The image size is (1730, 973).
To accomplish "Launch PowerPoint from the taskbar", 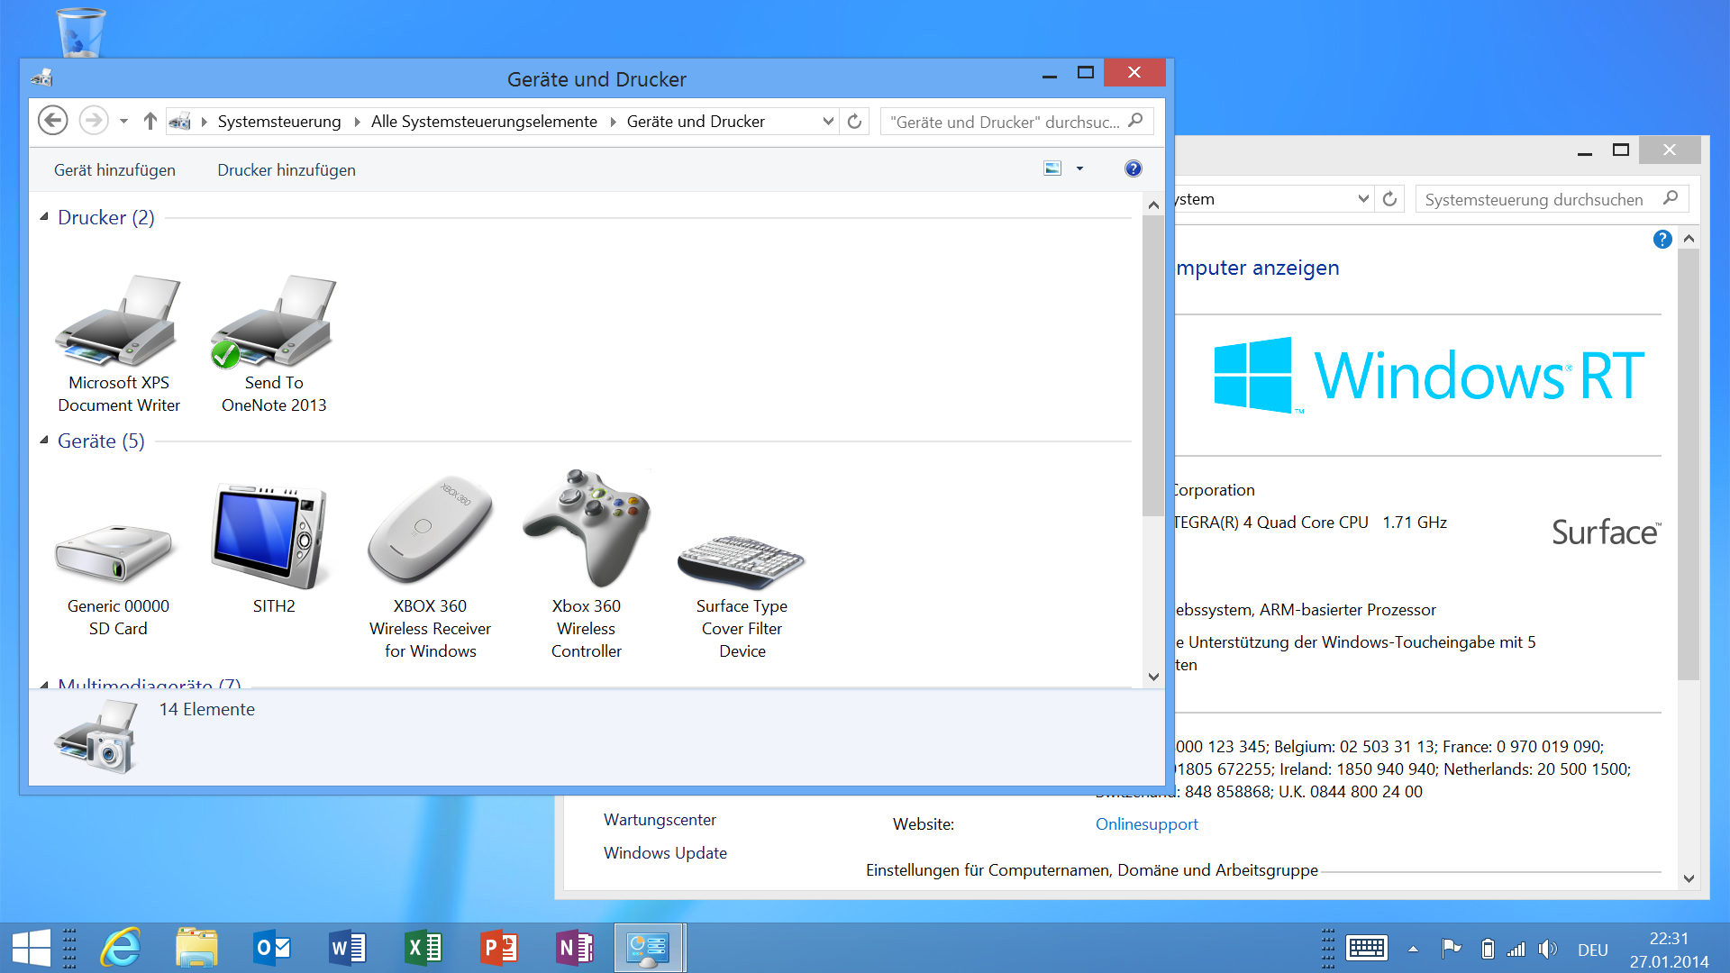I will click(x=499, y=948).
